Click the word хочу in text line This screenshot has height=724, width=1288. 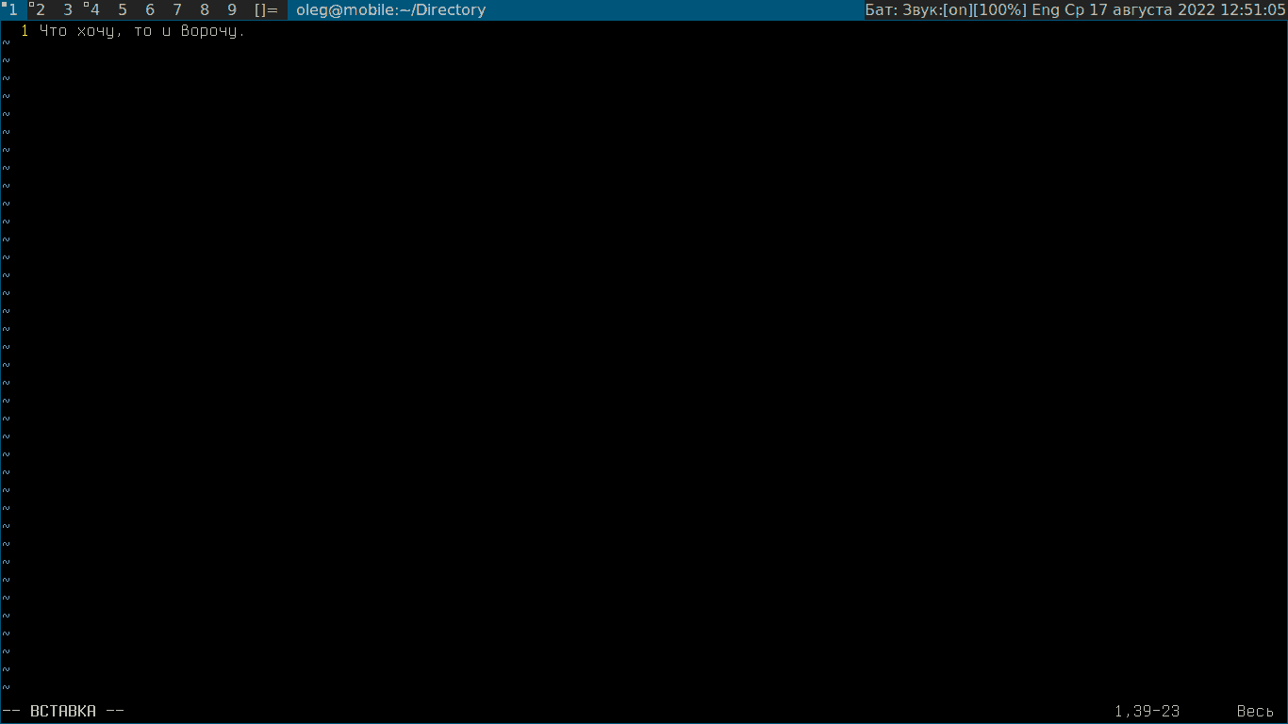point(95,31)
